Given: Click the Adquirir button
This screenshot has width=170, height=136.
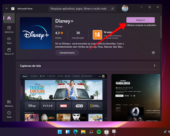Looking at the screenshot, I should point(141,20).
